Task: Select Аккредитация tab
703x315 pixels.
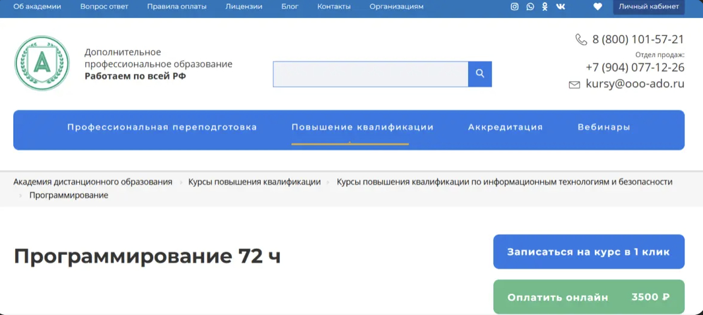Action: [x=505, y=127]
